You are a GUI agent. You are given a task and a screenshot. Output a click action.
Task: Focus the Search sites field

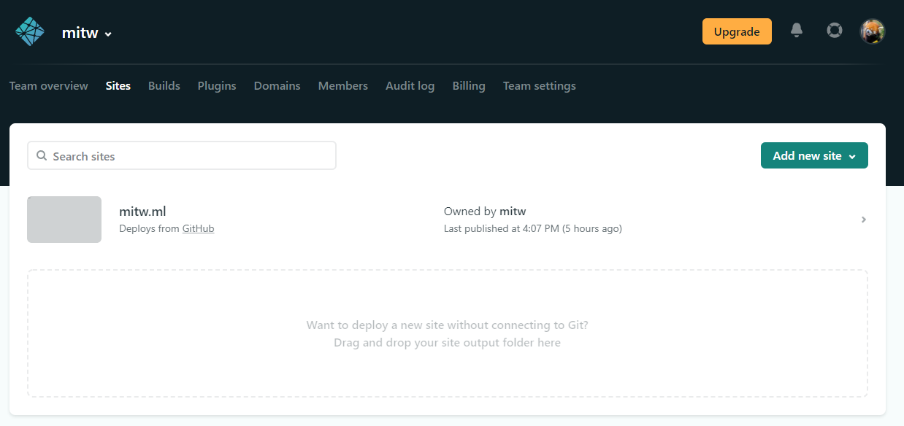(182, 155)
